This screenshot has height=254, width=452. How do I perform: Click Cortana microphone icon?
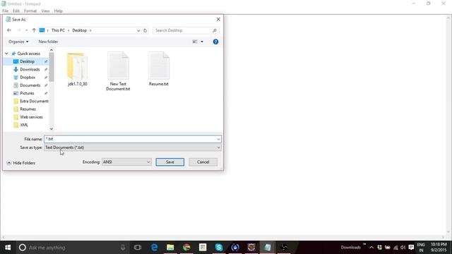point(123,248)
